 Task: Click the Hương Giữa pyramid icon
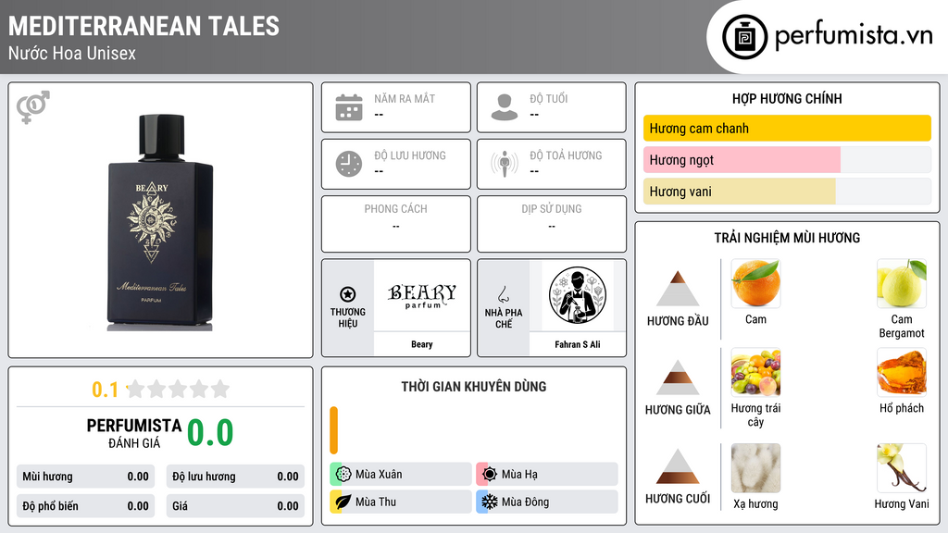tap(678, 378)
